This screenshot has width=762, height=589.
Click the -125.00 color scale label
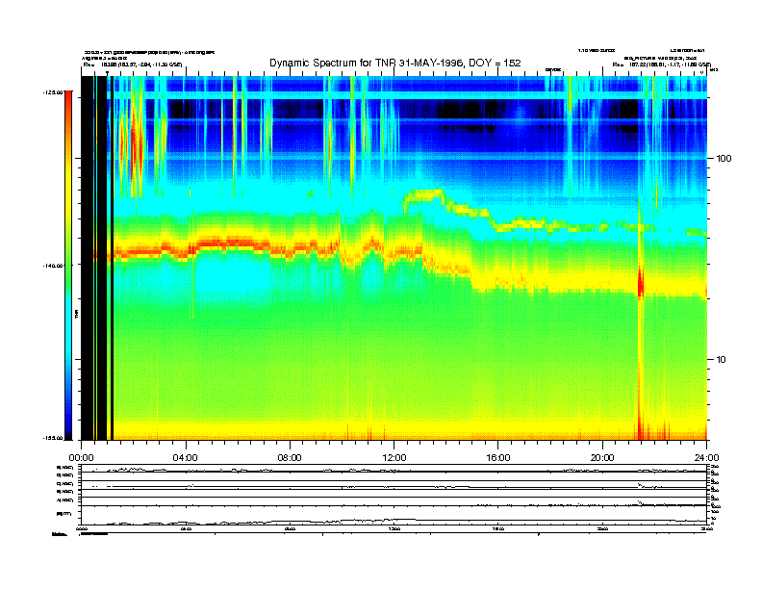(53, 91)
